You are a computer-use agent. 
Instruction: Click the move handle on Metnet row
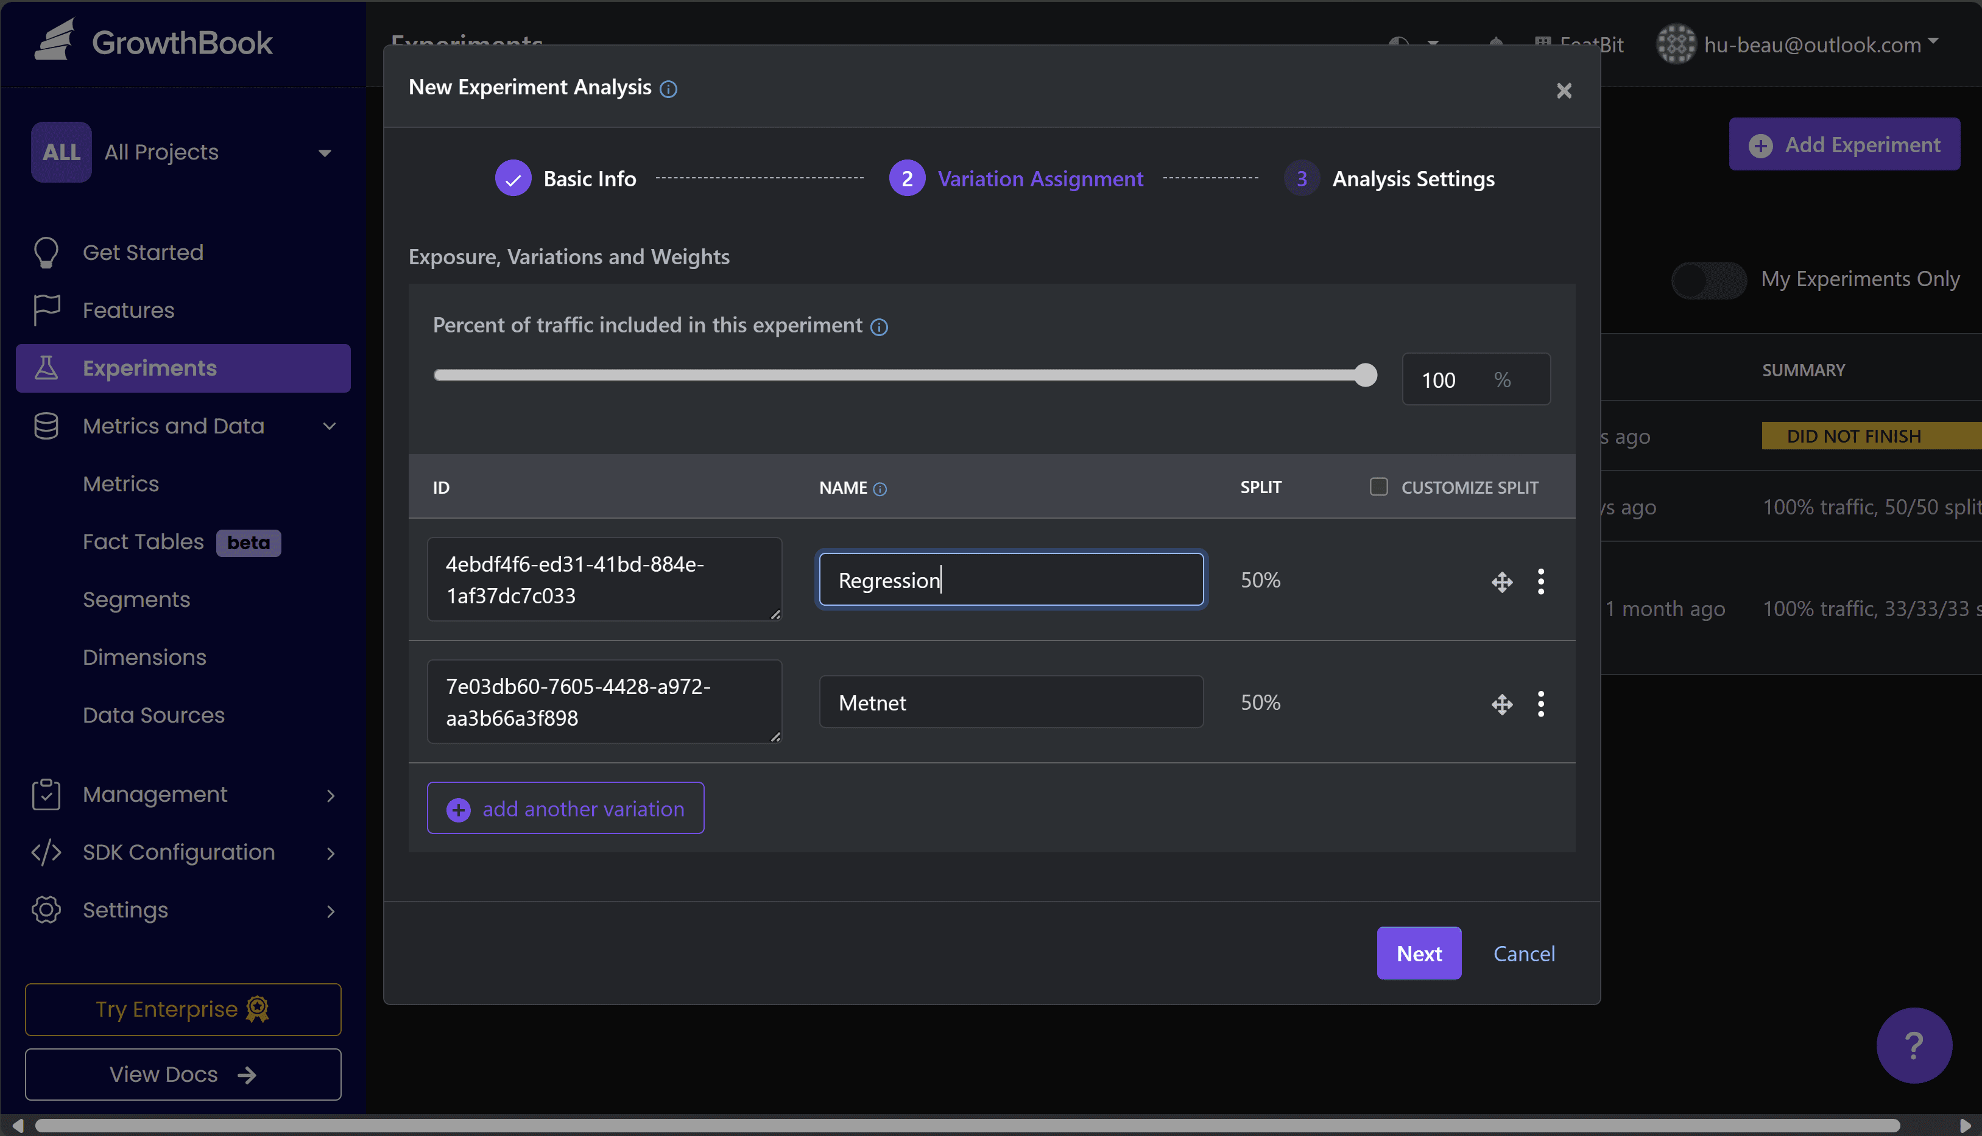[1501, 704]
